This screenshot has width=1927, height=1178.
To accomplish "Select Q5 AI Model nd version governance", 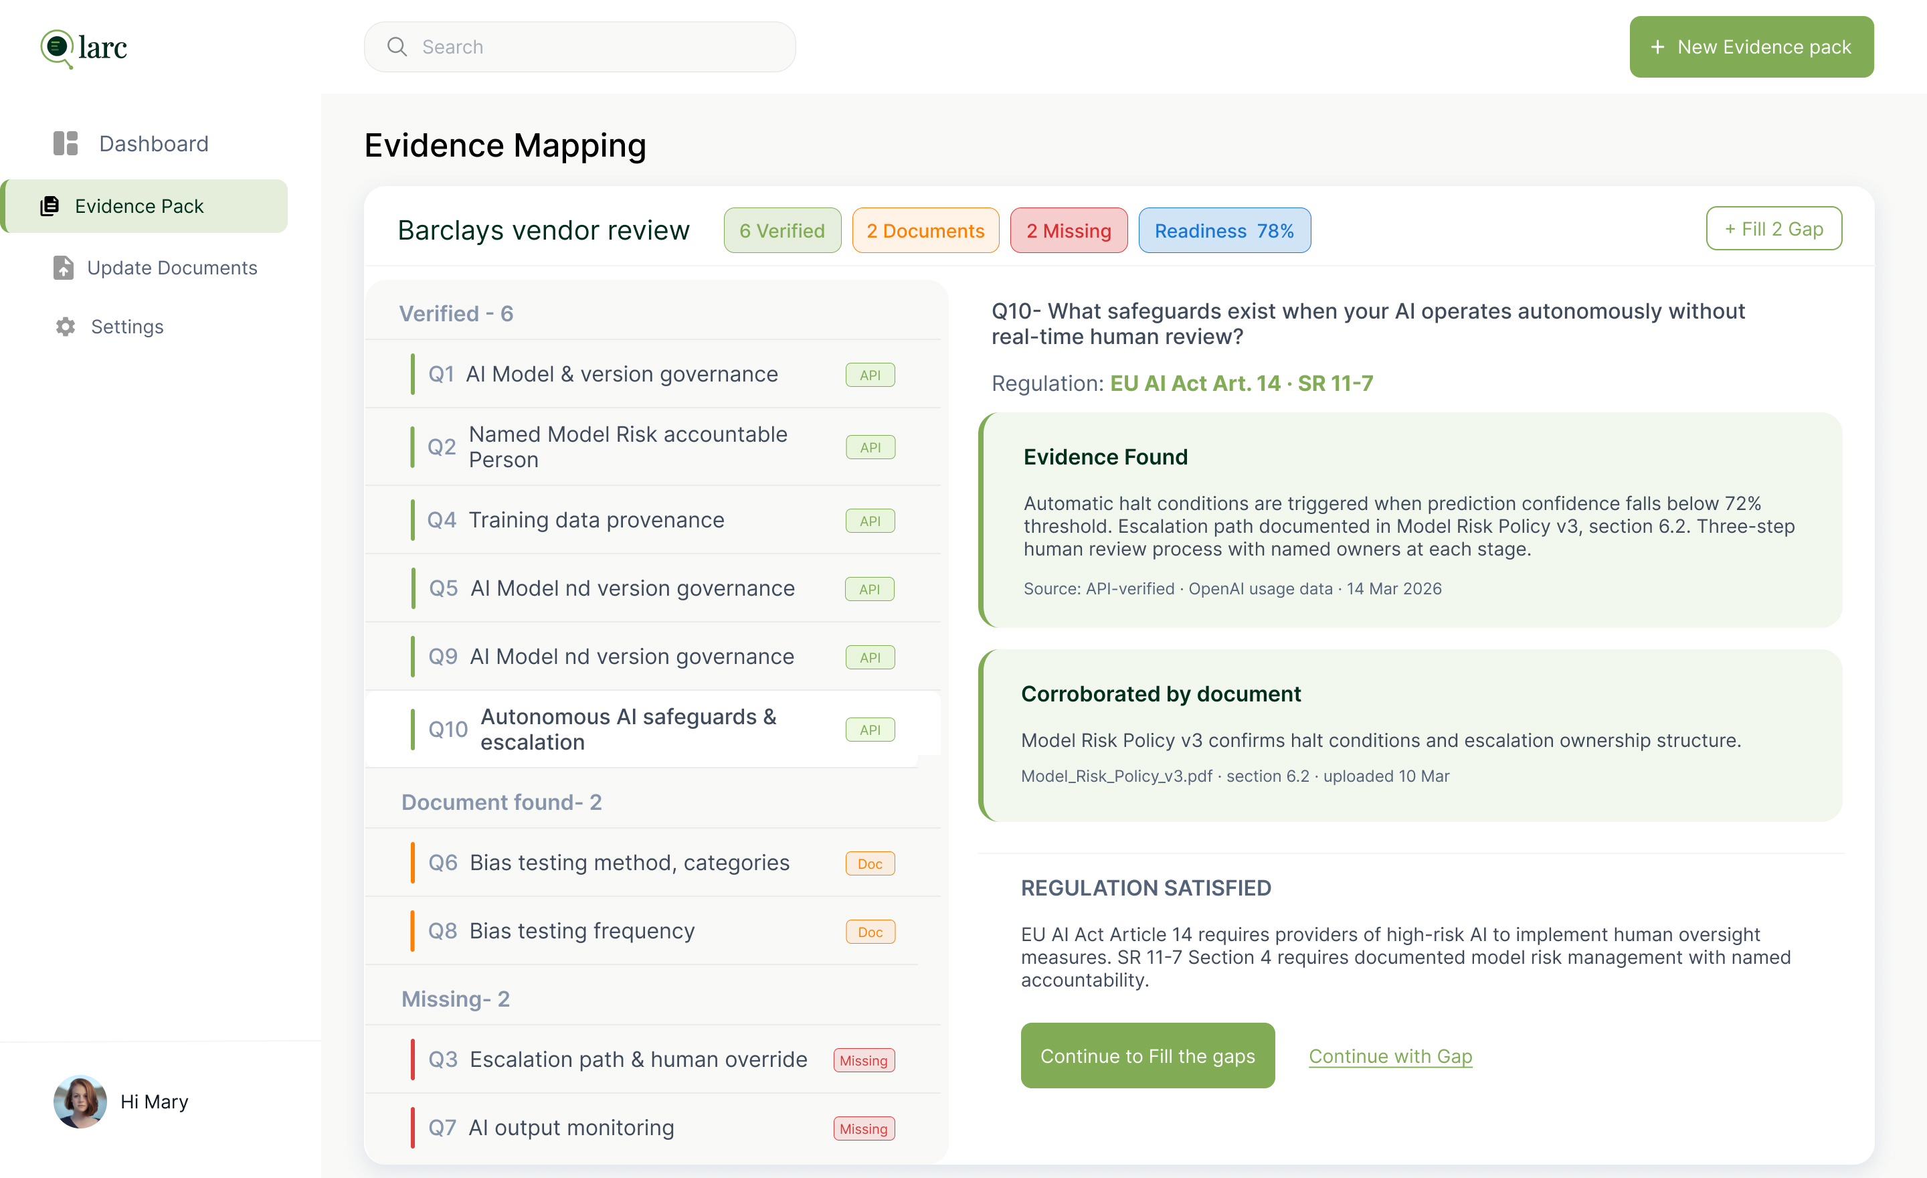I will click(653, 588).
